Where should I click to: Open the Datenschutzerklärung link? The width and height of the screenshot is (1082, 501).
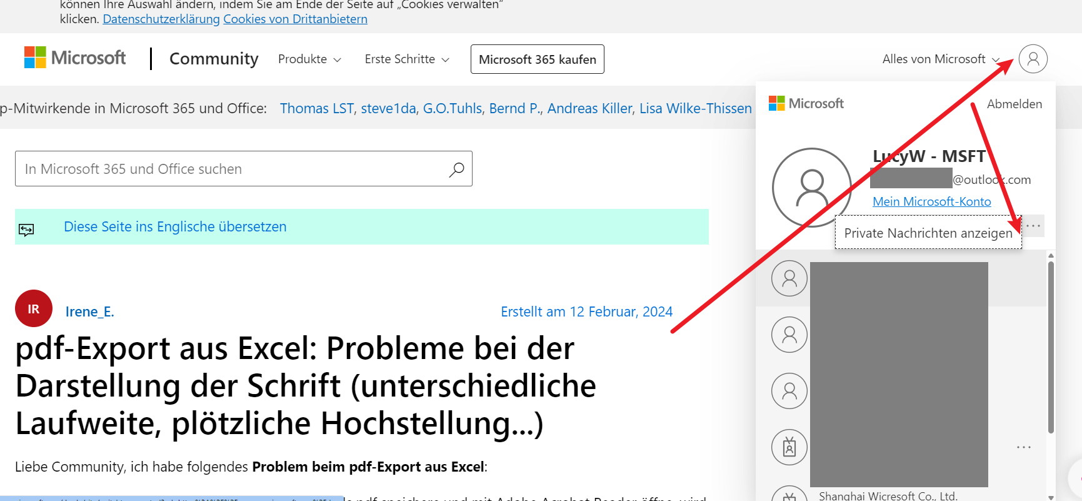pyautogui.click(x=161, y=19)
